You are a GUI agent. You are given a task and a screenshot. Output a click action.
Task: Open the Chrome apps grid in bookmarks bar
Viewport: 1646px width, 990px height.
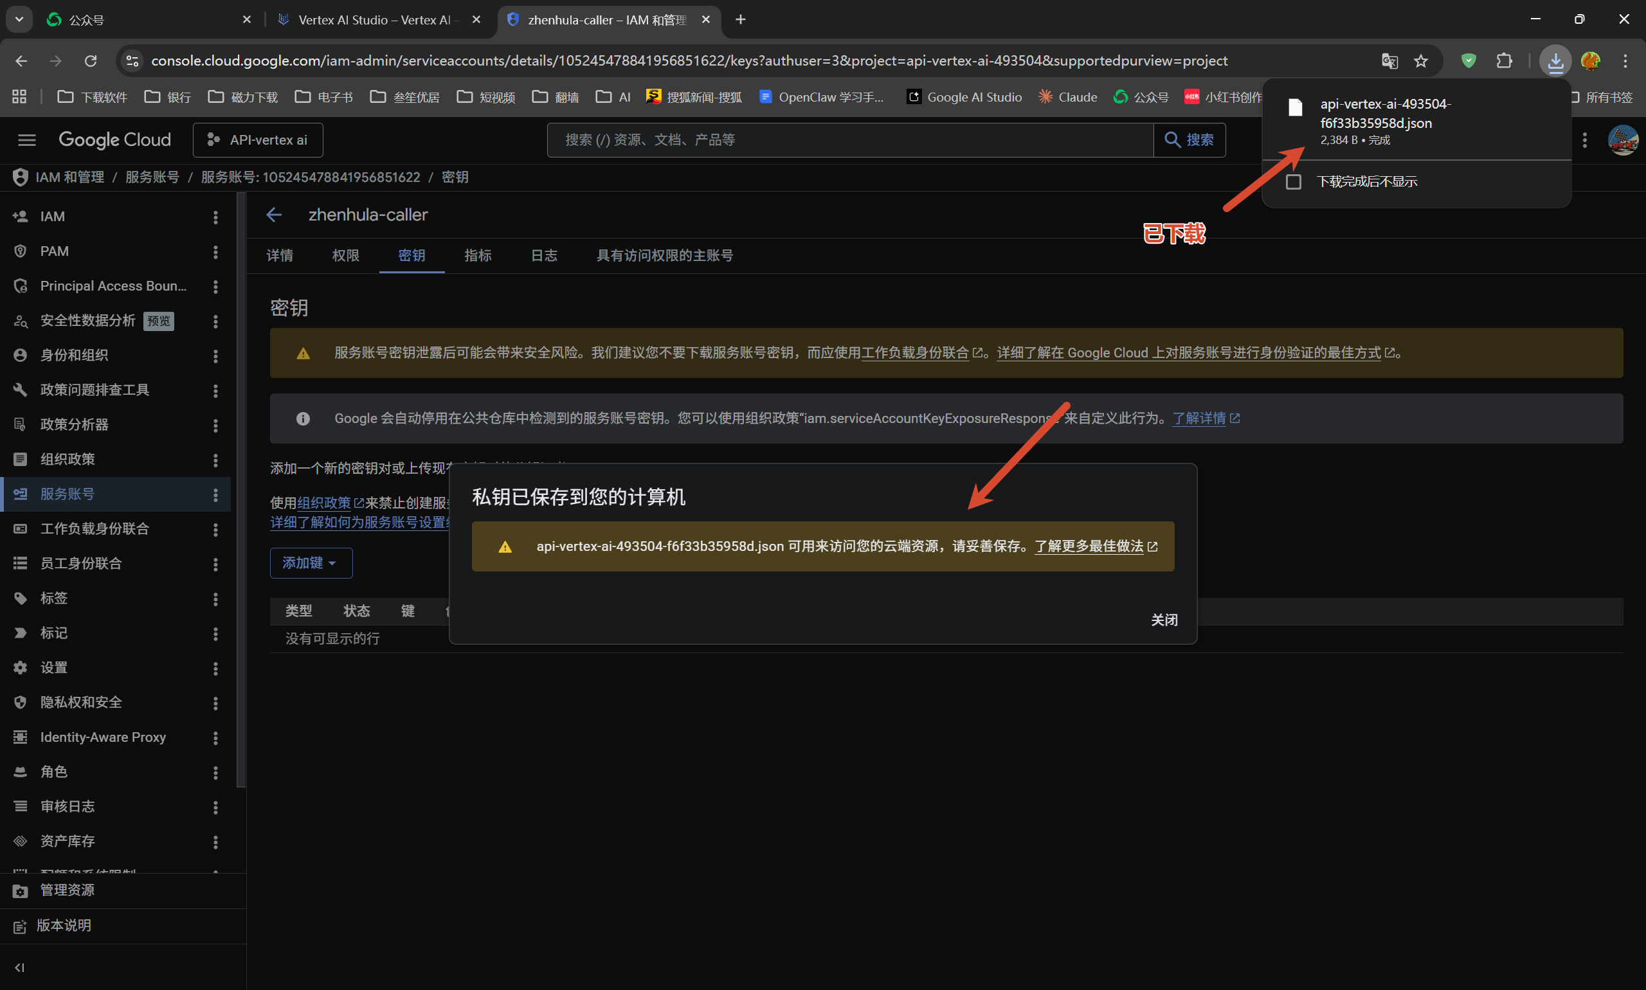pos(19,96)
